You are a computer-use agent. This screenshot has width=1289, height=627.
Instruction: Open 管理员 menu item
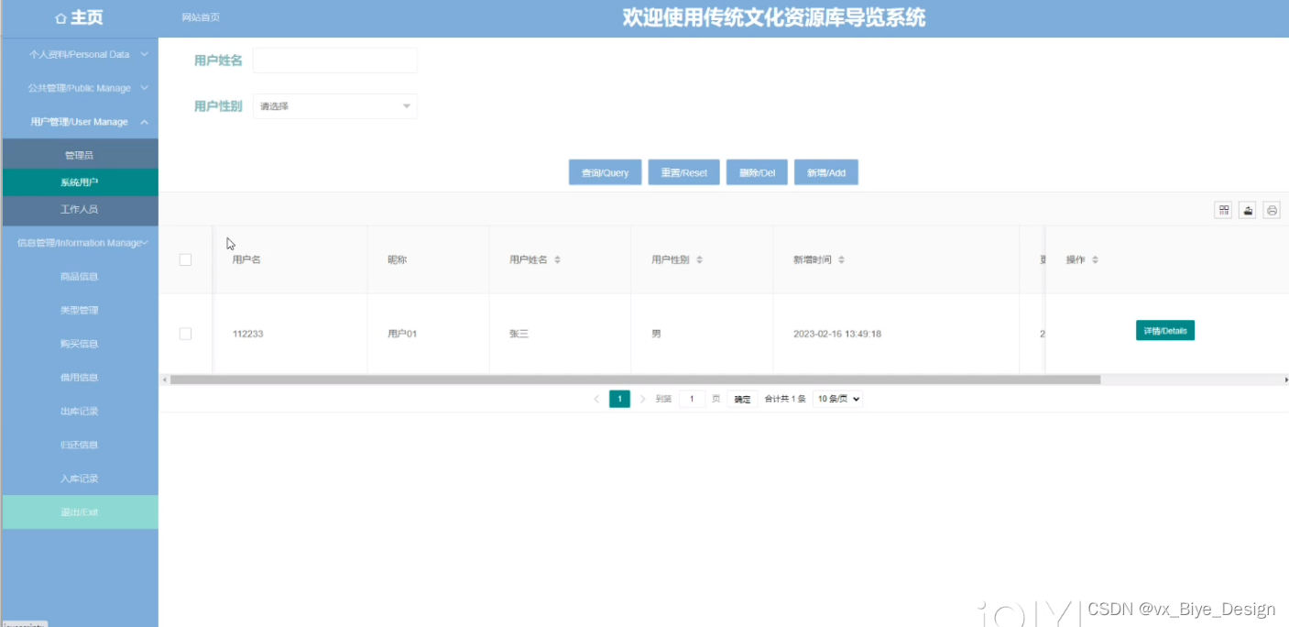(79, 156)
